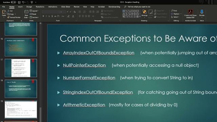Open the Layout dropdown
Viewport: 217px width, 122px height.
click(34, 11)
